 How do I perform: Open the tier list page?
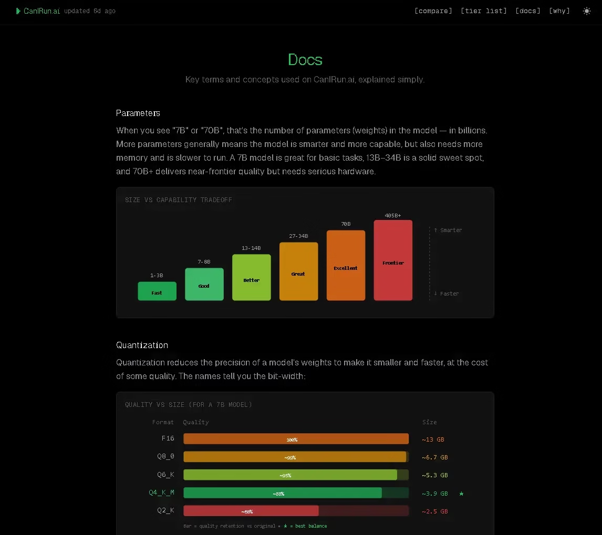coord(483,11)
